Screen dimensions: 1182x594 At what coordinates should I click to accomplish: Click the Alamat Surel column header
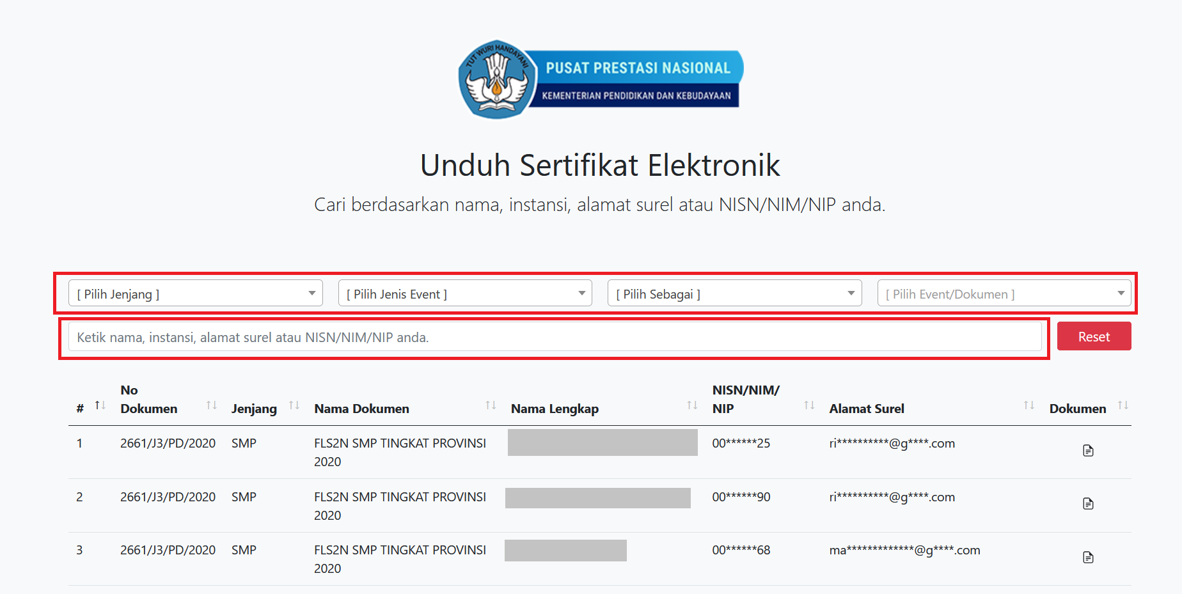coord(867,409)
